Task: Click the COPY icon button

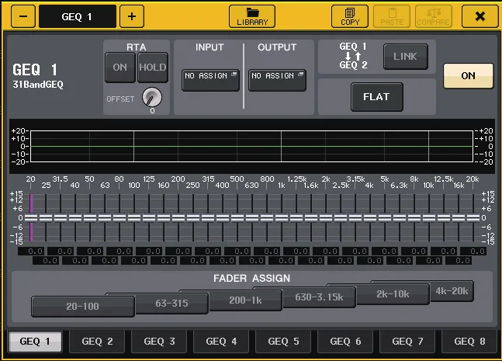Action: [x=350, y=16]
